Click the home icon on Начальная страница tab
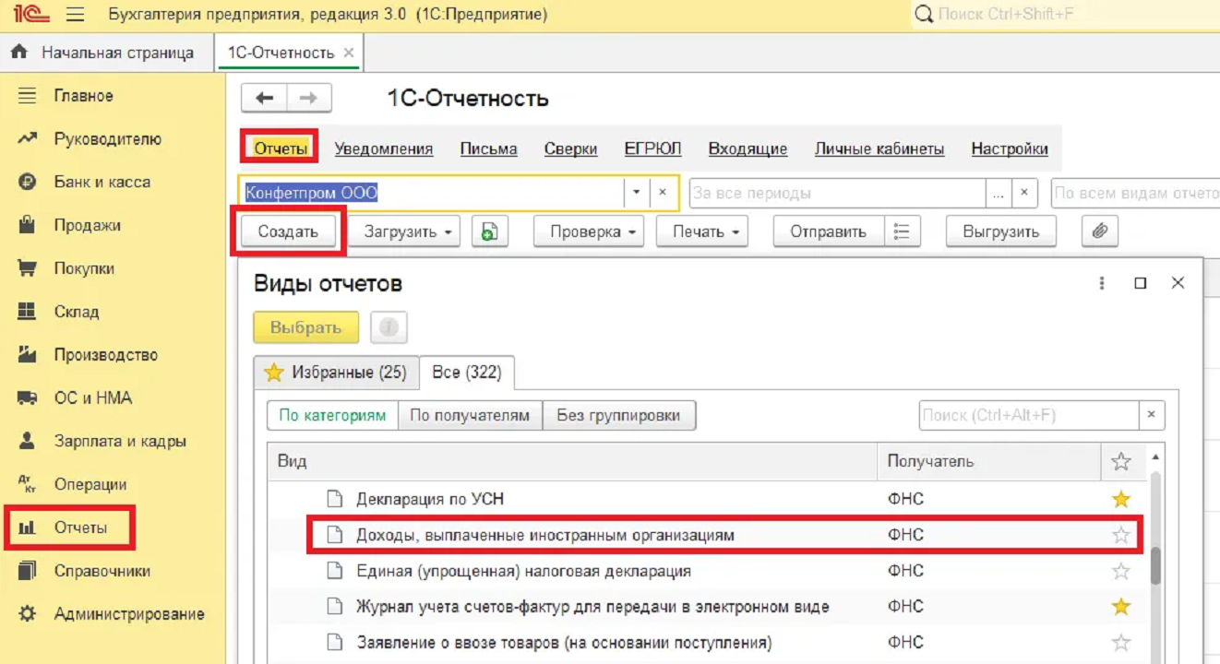This screenshot has height=664, width=1220. pos(19,53)
